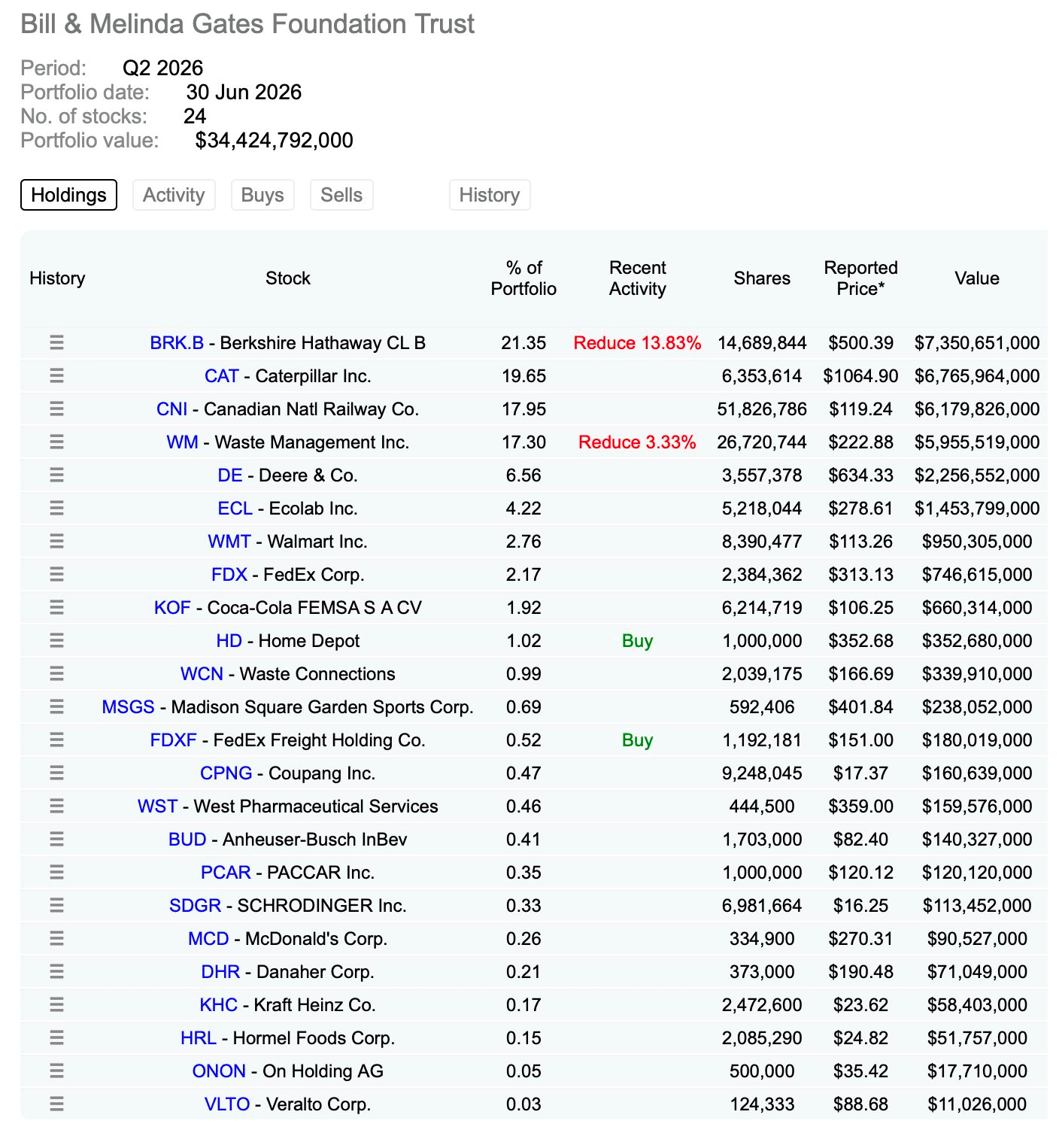1059x1133 pixels.
Task: Open history icon for Caterpillar Inc. row
Action: coord(56,376)
